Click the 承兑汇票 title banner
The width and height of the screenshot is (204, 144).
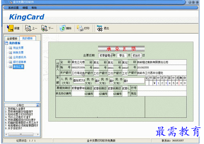(x=121, y=49)
